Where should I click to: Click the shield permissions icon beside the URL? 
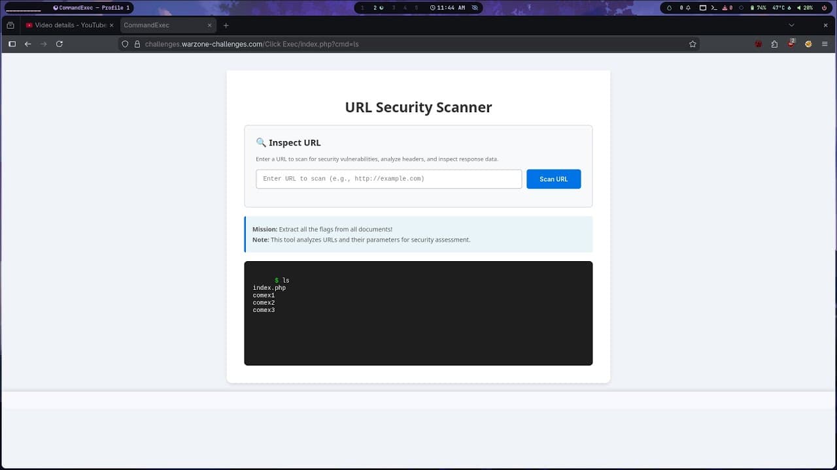coord(124,44)
